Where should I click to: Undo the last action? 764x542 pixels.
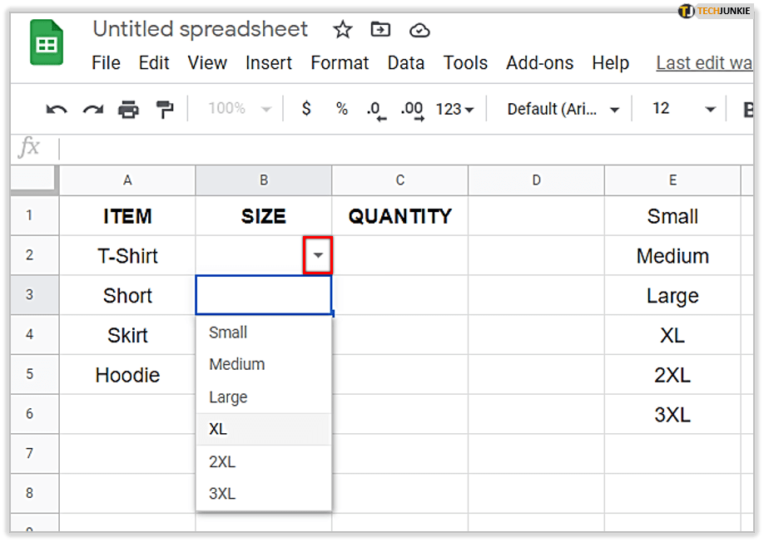pyautogui.click(x=57, y=109)
